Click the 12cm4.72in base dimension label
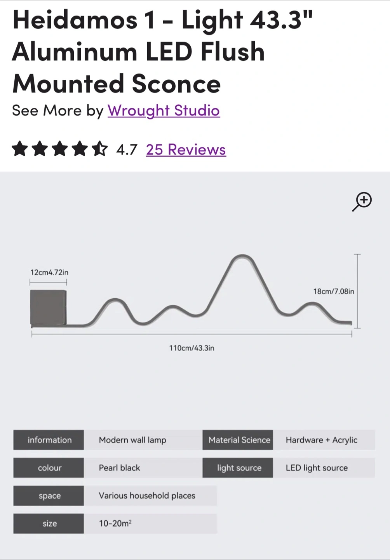This screenshot has width=390, height=560. 49,272
